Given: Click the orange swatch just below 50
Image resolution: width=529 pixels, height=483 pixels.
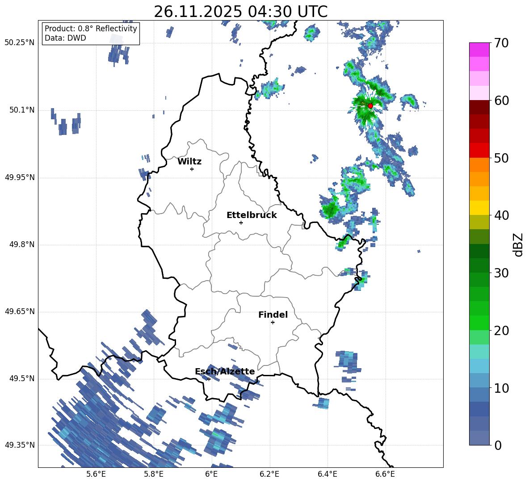Looking at the screenshot, I should (479, 165).
